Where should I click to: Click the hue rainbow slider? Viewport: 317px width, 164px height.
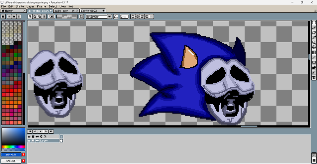click(13, 147)
